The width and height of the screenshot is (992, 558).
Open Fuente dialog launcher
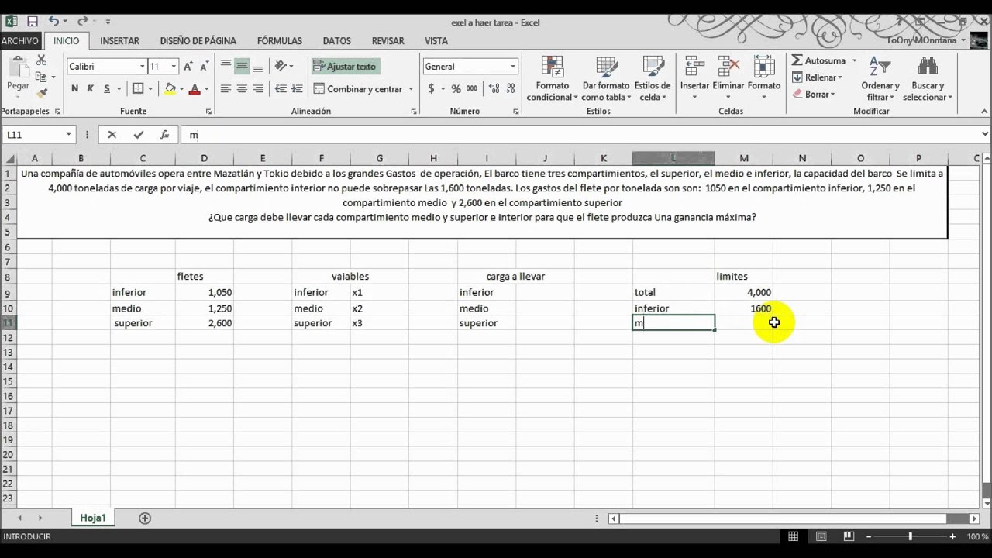pyautogui.click(x=208, y=112)
